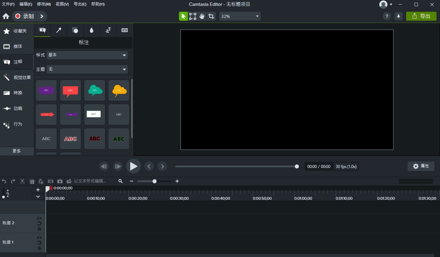Switch to the 视觉效果 sidebar tab
440x257 pixels.
click(17, 77)
